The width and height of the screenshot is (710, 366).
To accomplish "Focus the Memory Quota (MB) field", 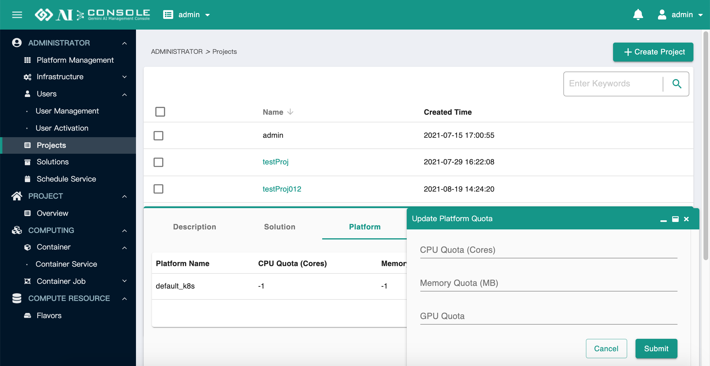I will point(549,283).
